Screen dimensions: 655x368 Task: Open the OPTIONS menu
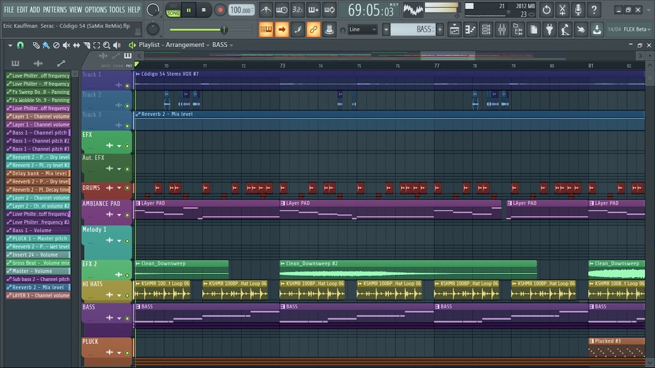tap(96, 10)
